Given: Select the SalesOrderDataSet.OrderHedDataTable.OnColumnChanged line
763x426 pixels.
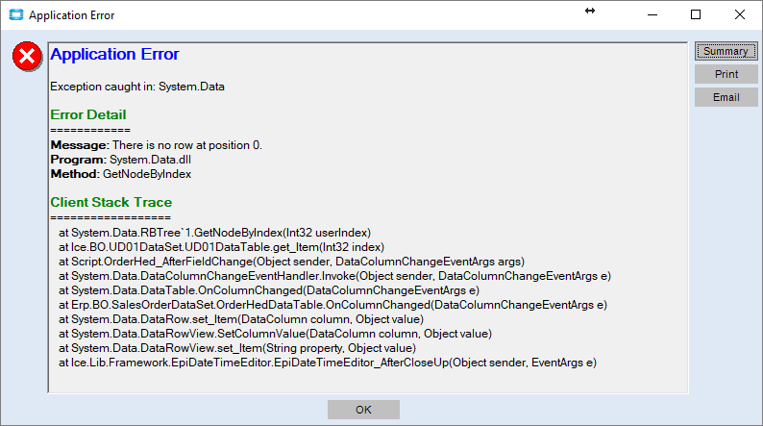Looking at the screenshot, I should [x=332, y=305].
